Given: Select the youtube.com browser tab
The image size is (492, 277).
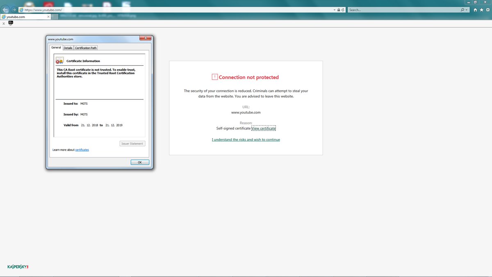Looking at the screenshot, I should [25, 17].
